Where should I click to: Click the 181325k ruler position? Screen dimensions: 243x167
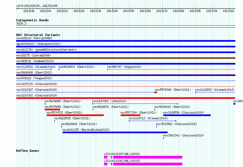[129, 11]
